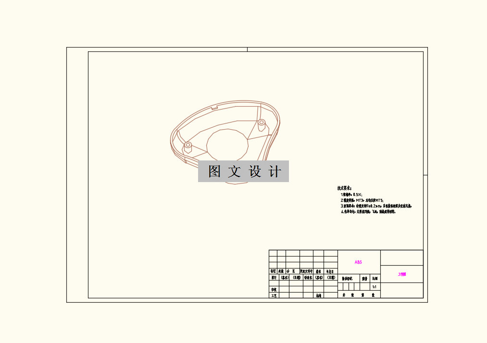Click the 1:1 scale value cell
The width and height of the screenshot is (487, 343).
pyautogui.click(x=375, y=287)
